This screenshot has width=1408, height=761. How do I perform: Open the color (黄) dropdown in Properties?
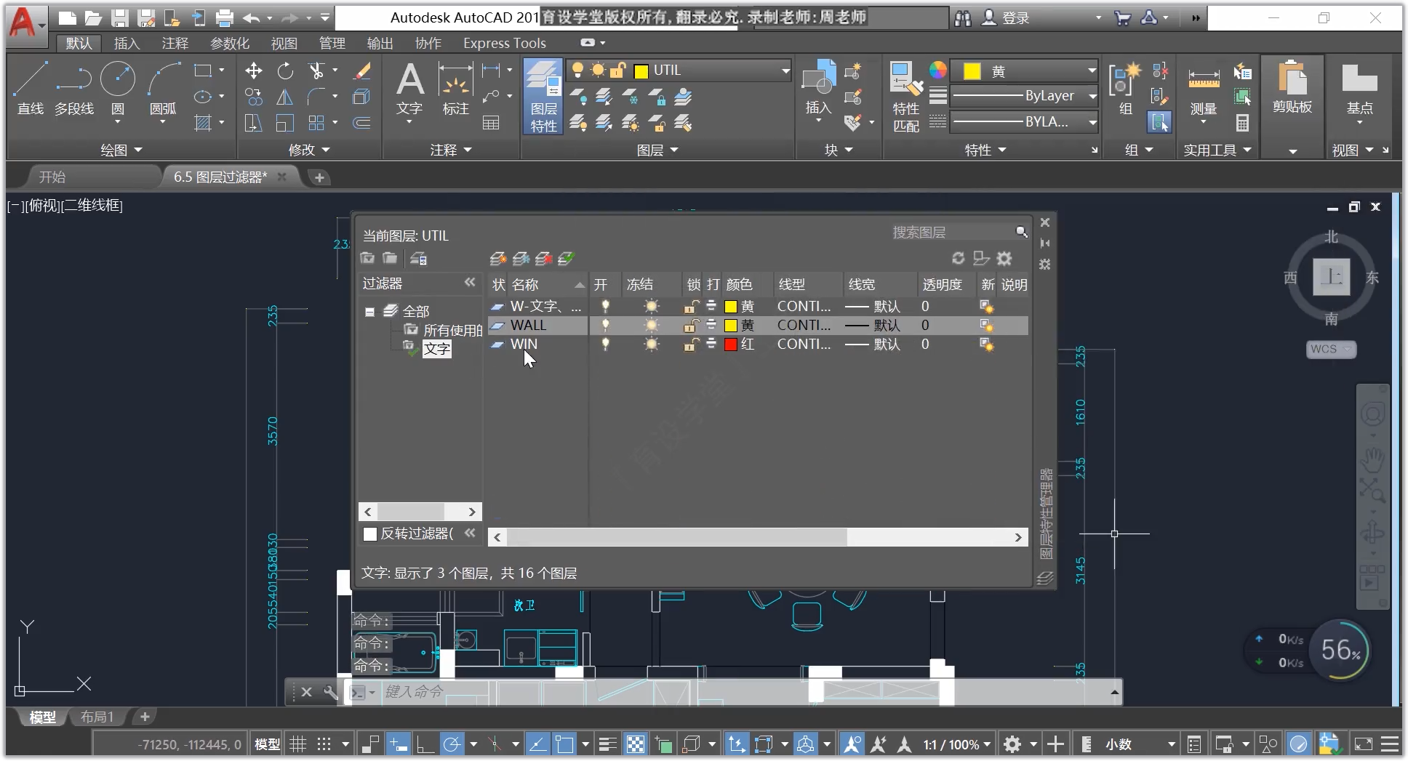point(1092,71)
